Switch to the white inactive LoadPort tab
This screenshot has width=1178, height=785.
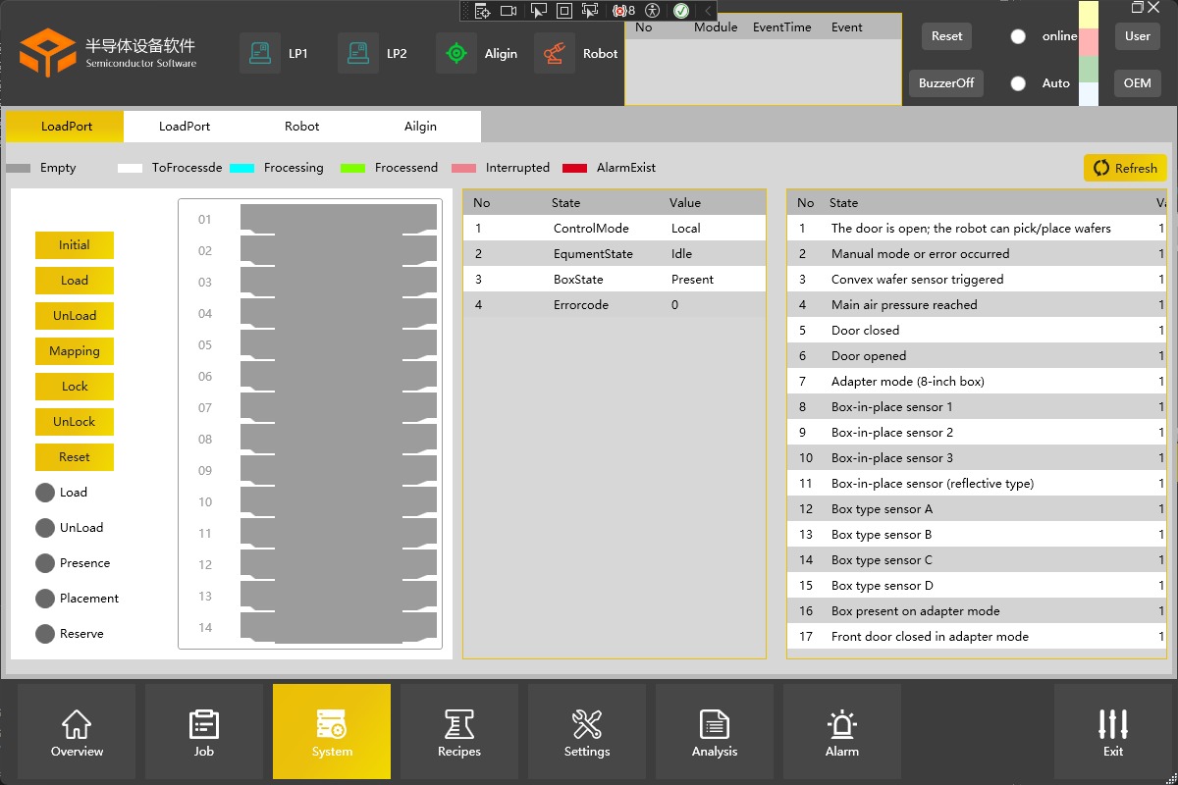185,127
